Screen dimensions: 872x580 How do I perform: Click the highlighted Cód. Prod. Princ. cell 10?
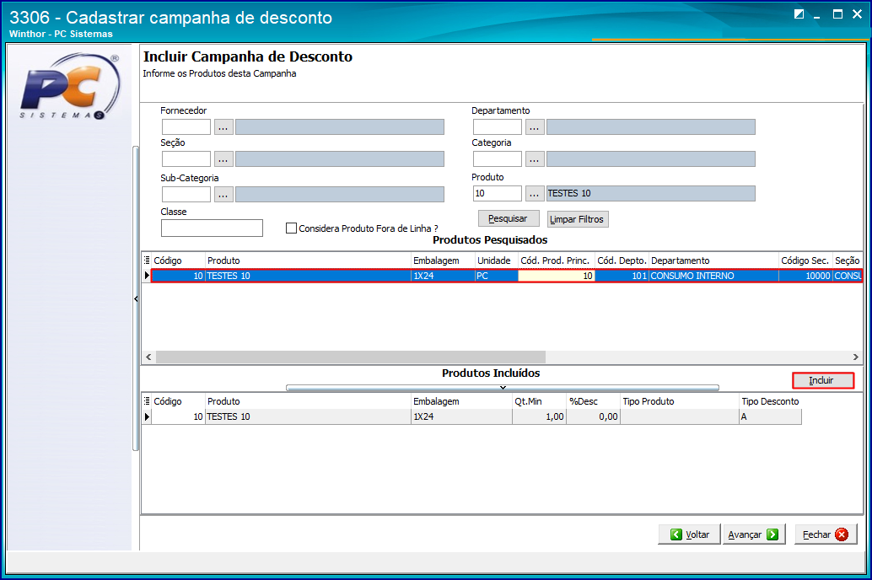click(556, 276)
